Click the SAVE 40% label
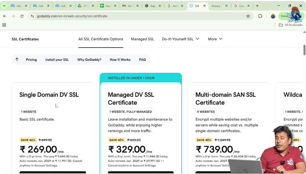Screen dimensions: 306x174 (x=204, y=140)
